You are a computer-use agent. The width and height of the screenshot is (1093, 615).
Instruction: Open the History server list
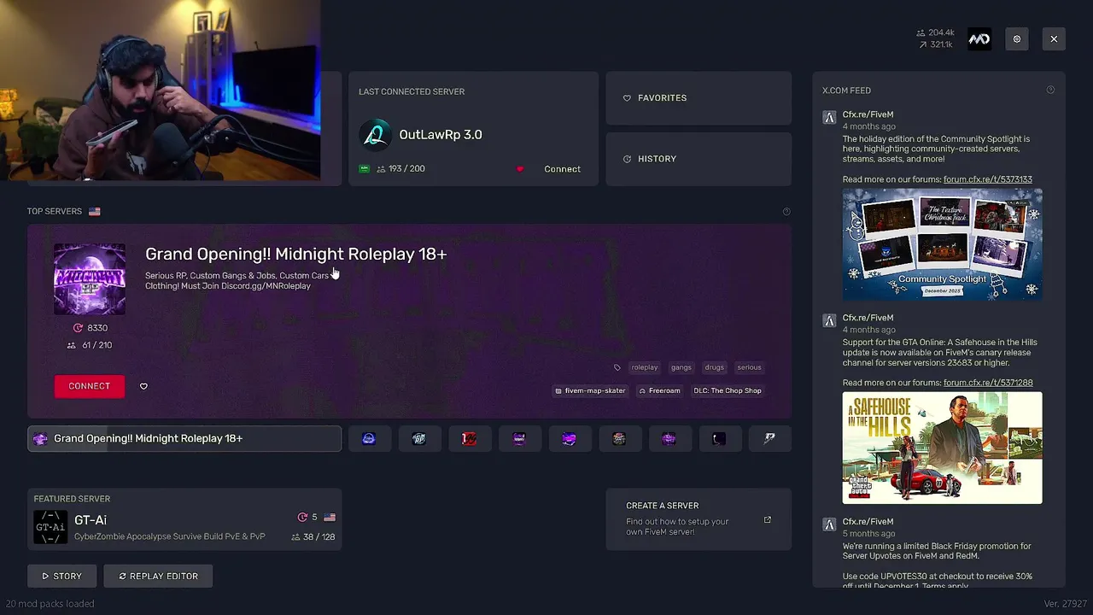click(698, 159)
